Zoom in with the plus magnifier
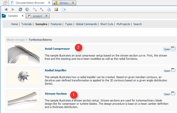Viewport: 177px width, 113px height. pyautogui.click(x=41, y=9)
